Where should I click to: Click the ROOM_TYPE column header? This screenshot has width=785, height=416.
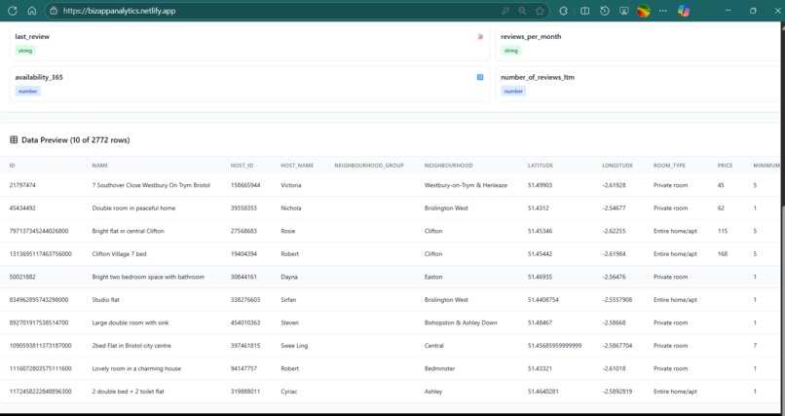click(x=669, y=166)
